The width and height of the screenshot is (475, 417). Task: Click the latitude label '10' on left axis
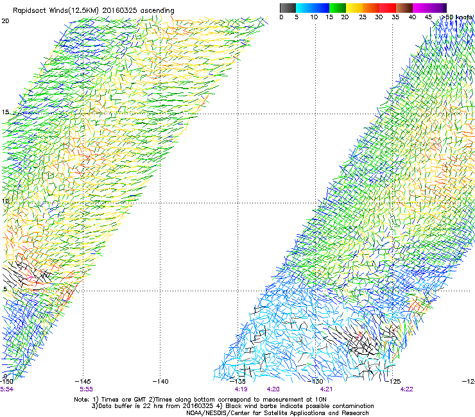[5, 201]
